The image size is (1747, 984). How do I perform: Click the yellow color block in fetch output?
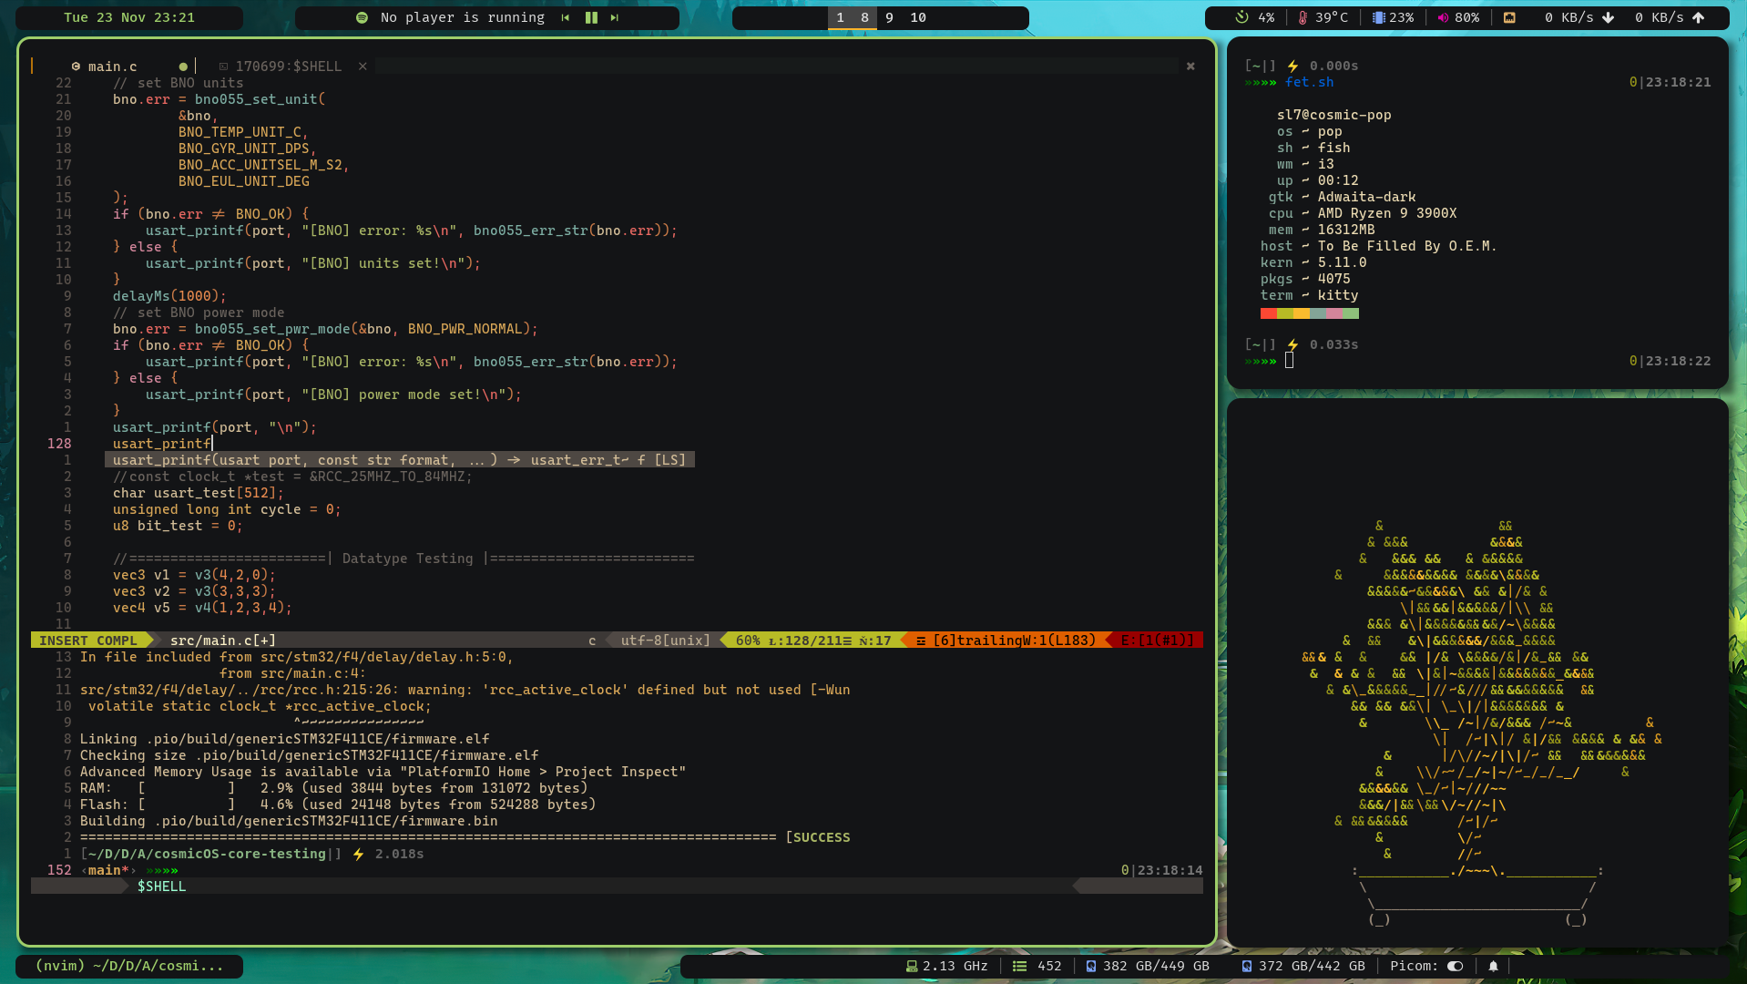tap(1302, 313)
